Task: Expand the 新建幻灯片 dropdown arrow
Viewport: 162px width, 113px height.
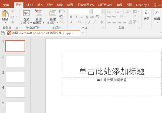Action: pyautogui.click(x=58, y=23)
